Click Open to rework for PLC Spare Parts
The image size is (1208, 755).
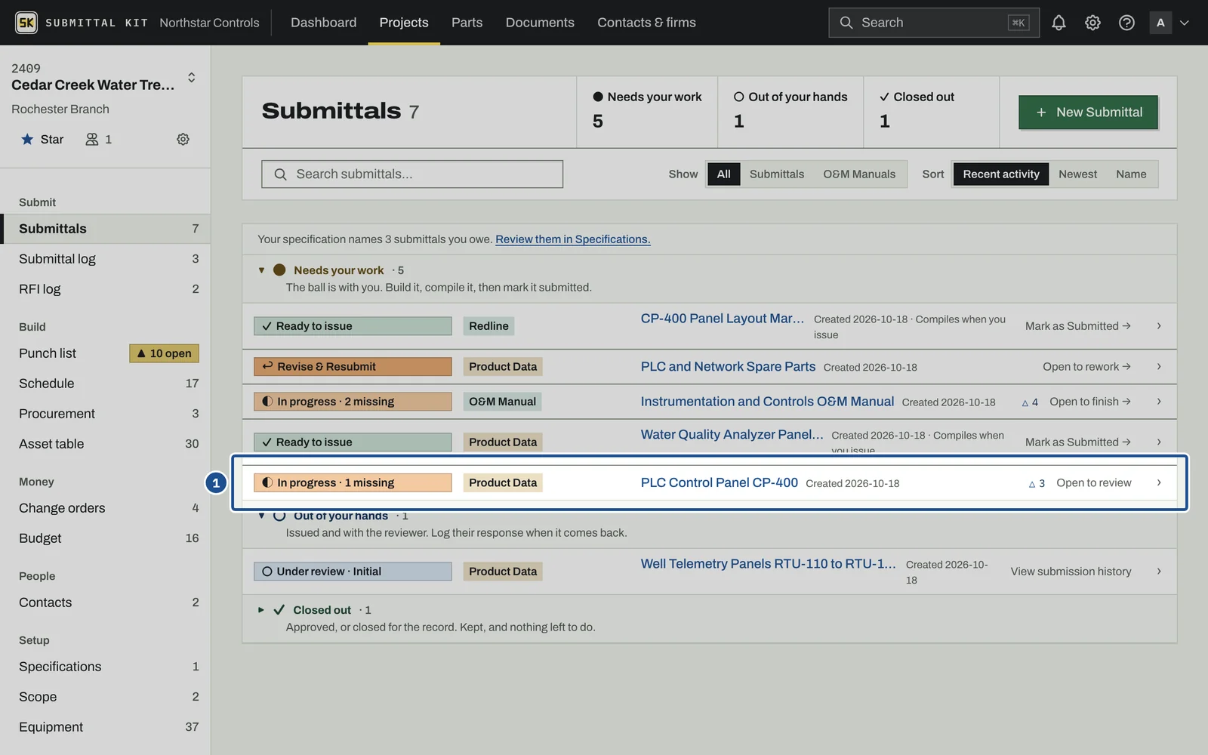(x=1086, y=366)
